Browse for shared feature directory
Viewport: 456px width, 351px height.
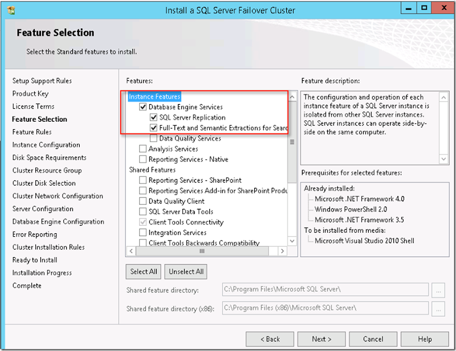(438, 290)
